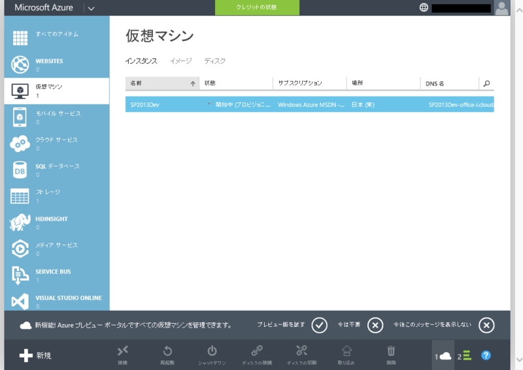Viewport: 523px width, 370px height.
Task: Click the page scrollbar up arrow
Action: (x=519, y=10)
